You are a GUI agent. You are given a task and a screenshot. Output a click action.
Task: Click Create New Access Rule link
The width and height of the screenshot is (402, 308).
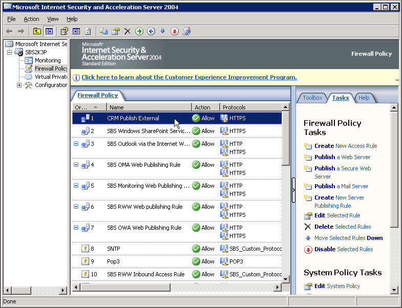pos(346,146)
